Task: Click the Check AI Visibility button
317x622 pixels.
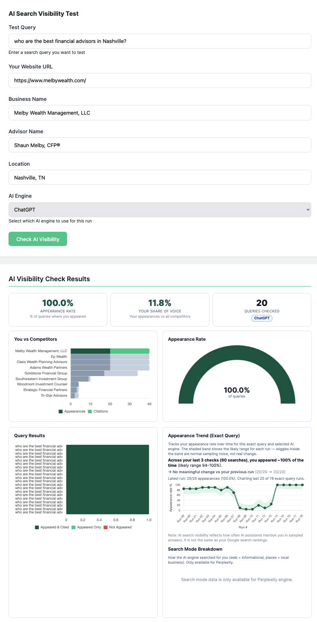Action: [38, 239]
